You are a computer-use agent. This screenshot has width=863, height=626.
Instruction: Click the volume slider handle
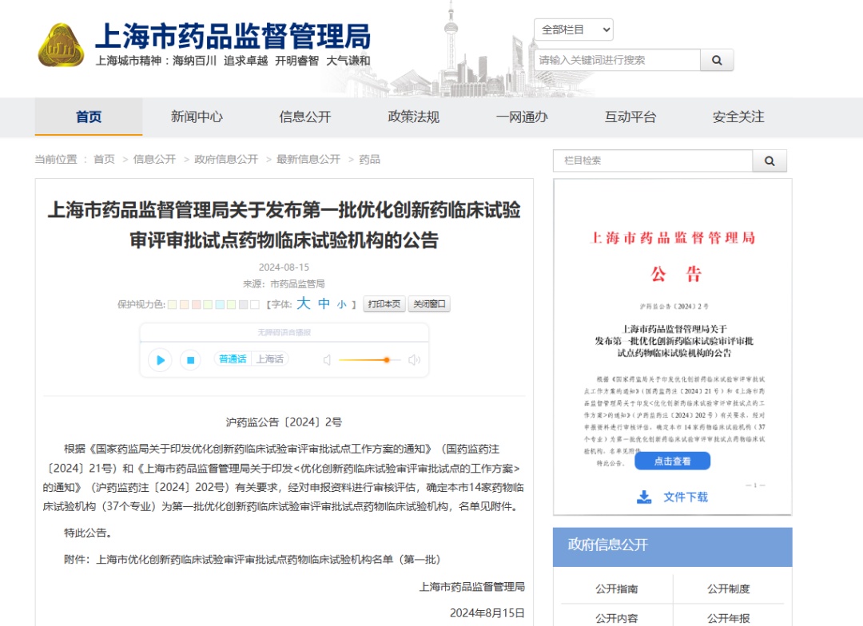click(x=387, y=360)
